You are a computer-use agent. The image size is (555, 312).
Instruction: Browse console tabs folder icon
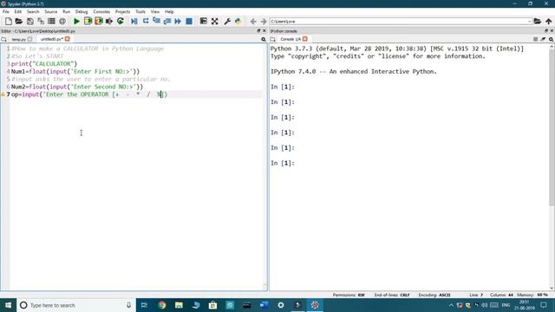[x=272, y=39]
